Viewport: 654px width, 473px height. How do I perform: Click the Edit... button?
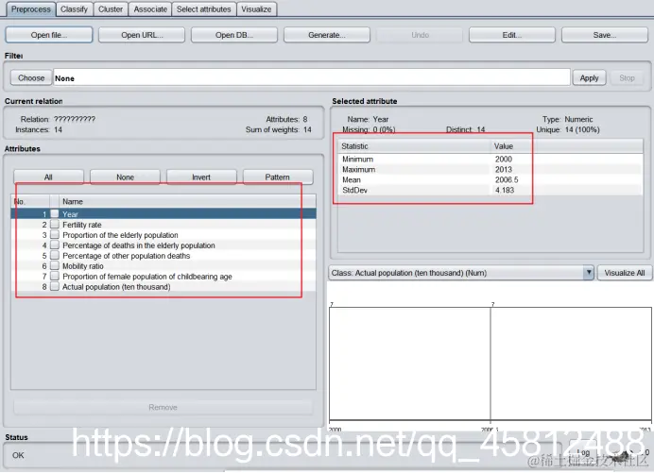pos(512,35)
